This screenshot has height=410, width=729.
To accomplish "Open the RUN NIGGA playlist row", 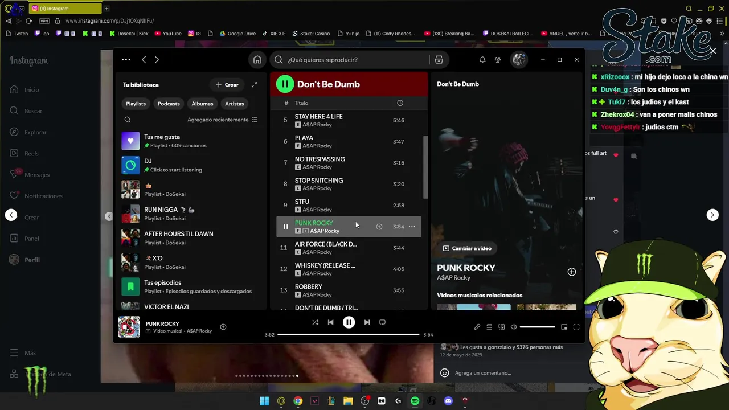I will (191, 214).
